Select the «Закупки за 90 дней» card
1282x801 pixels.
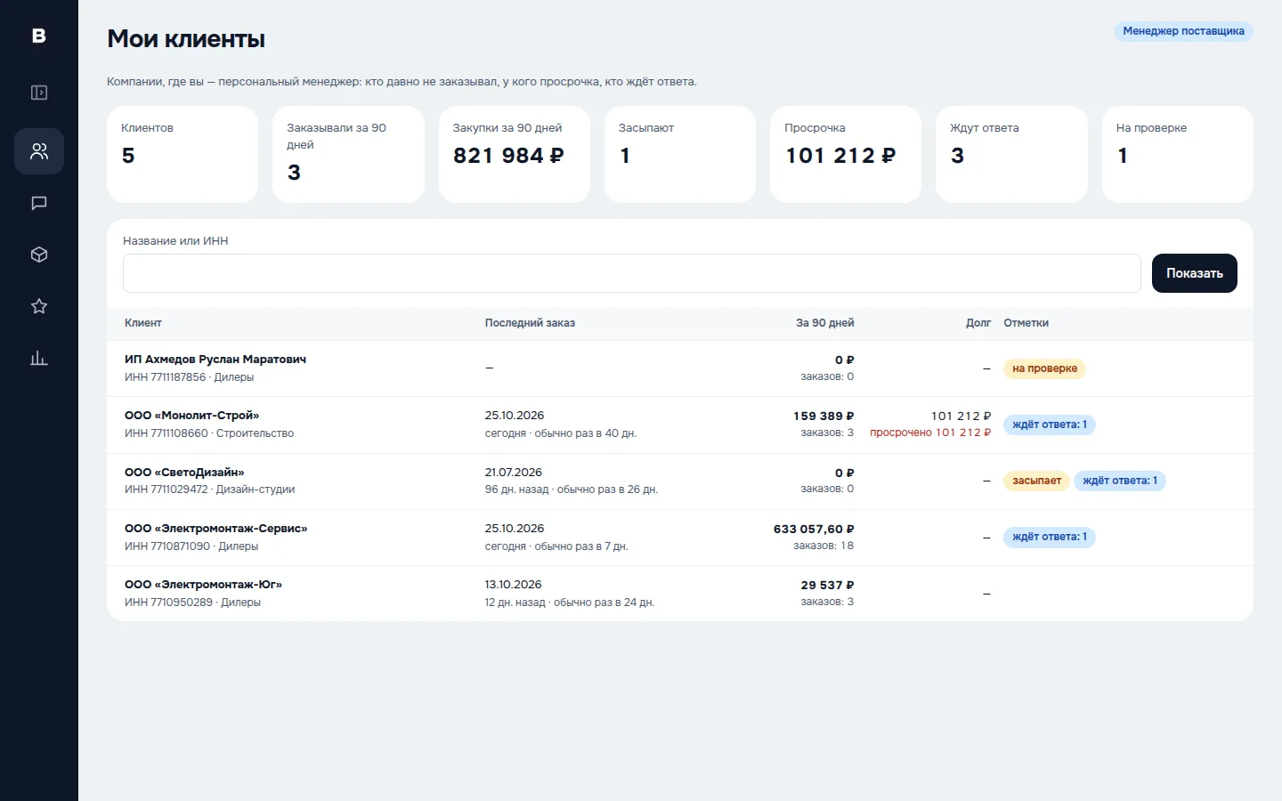(515, 155)
